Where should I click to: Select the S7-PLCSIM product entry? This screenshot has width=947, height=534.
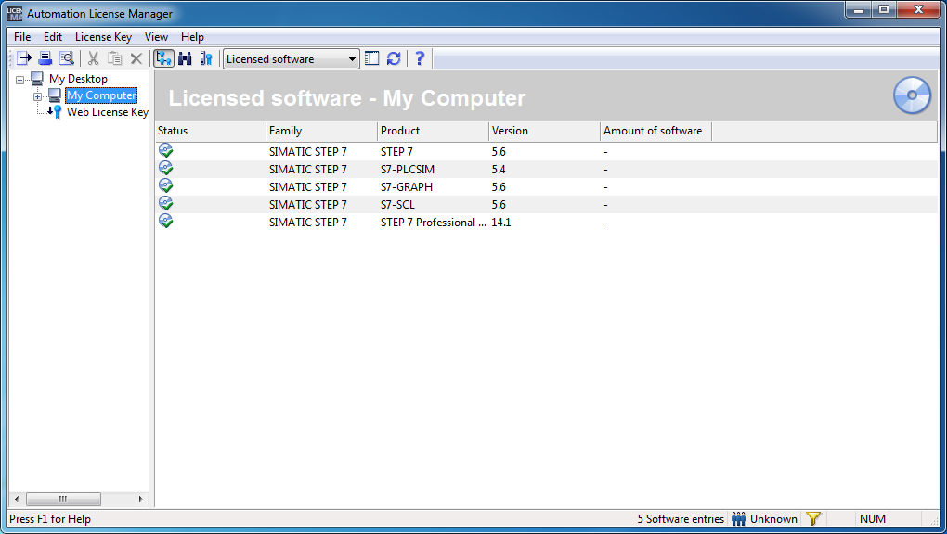(408, 170)
